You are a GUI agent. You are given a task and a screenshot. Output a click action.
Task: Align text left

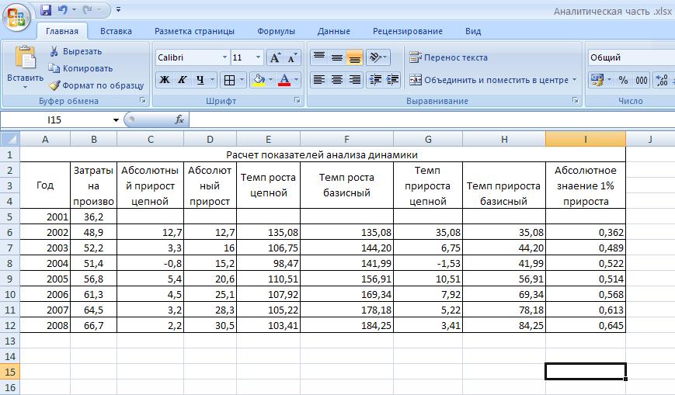319,80
